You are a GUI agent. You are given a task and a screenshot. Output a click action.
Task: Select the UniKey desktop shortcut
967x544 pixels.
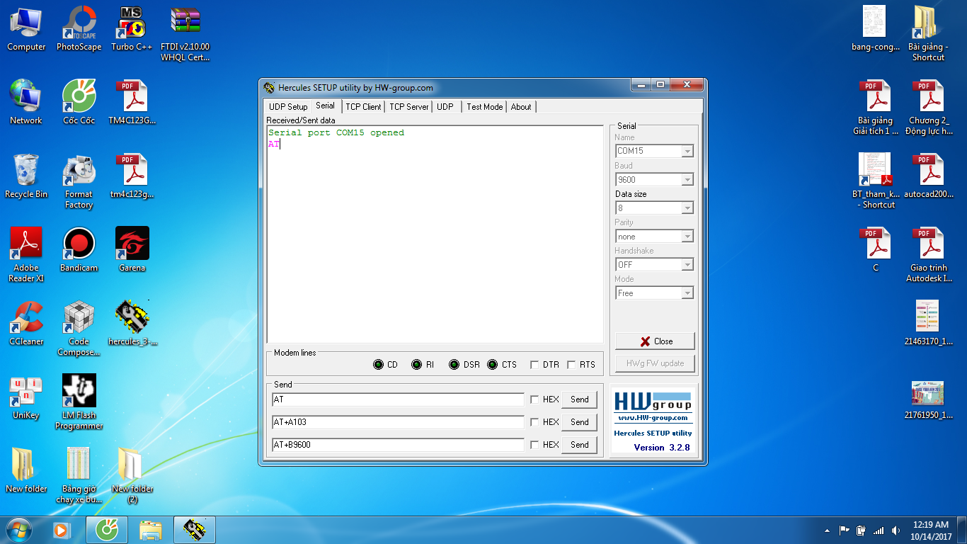point(26,397)
